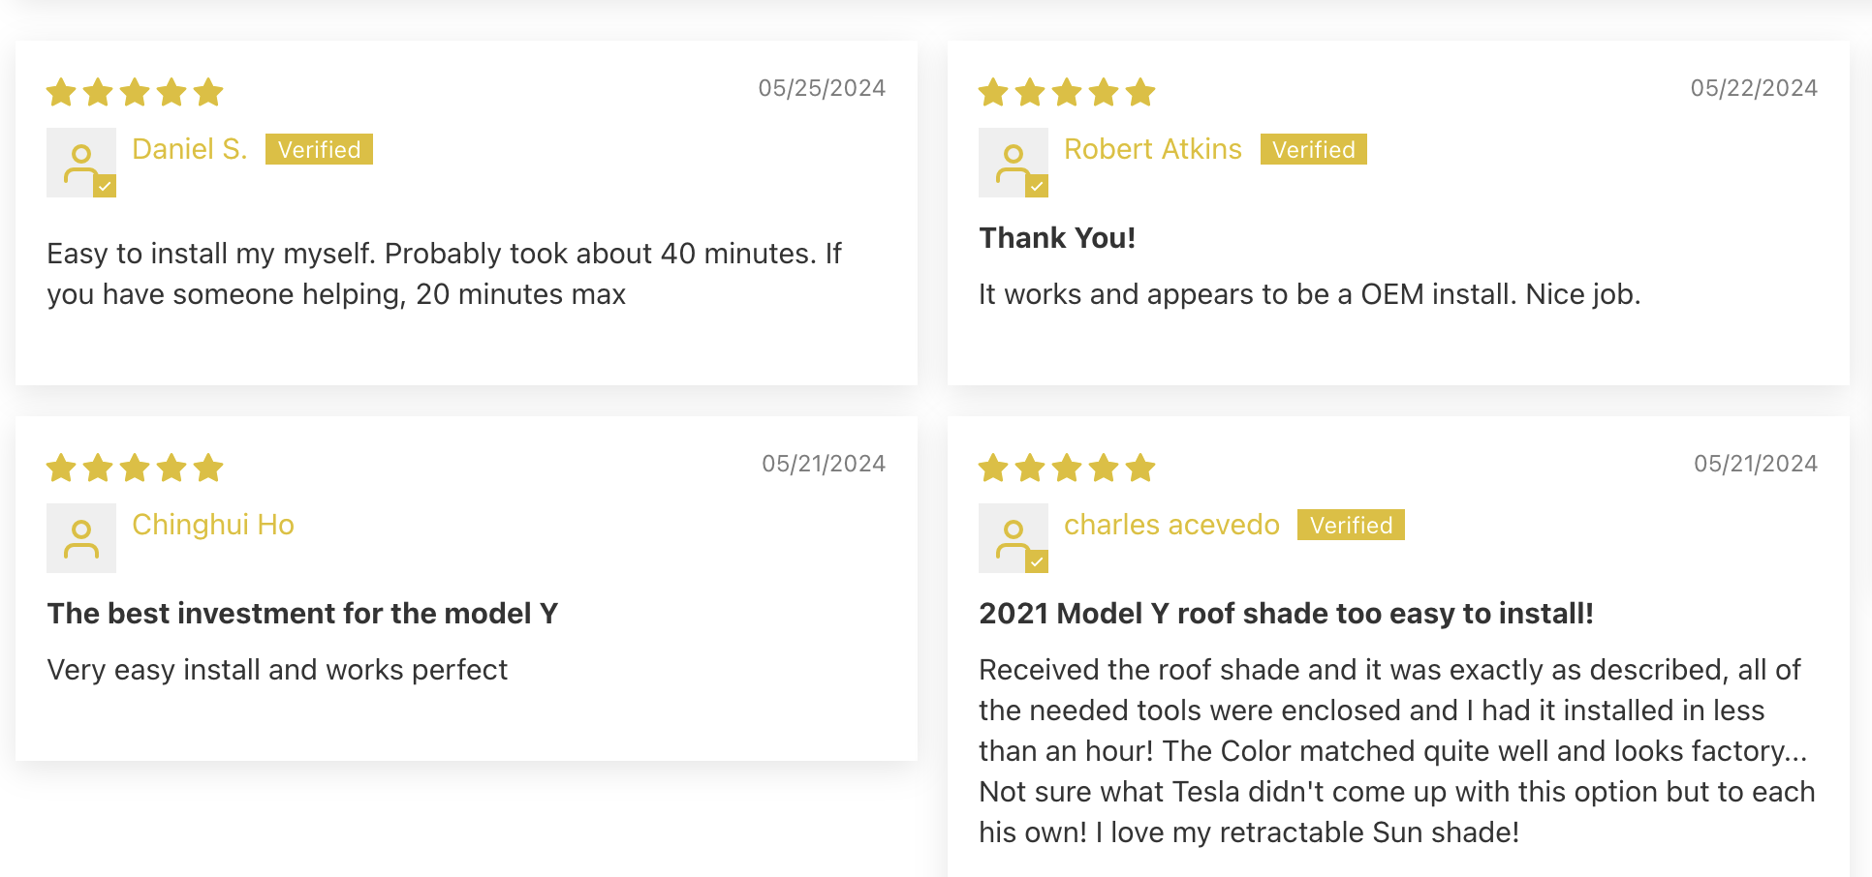Select the Chinghui Ho reviewer name

(x=213, y=525)
